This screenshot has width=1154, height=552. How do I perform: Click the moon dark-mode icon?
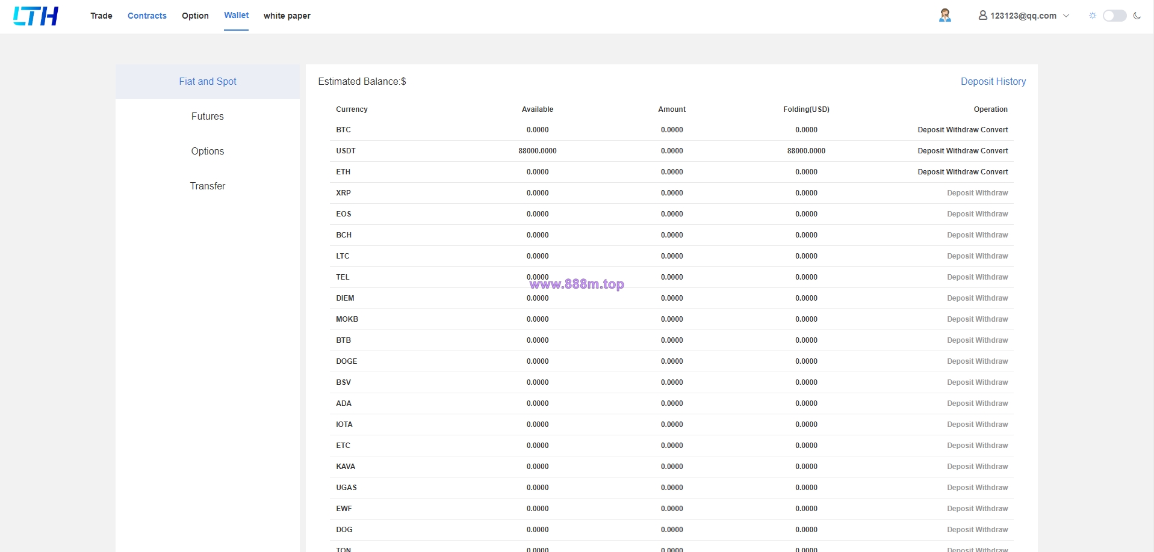1137,16
